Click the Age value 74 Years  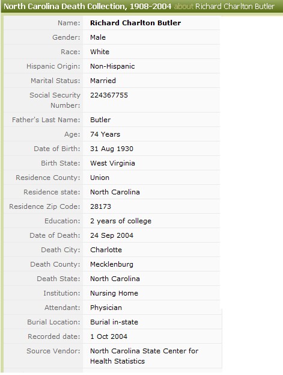(x=105, y=134)
